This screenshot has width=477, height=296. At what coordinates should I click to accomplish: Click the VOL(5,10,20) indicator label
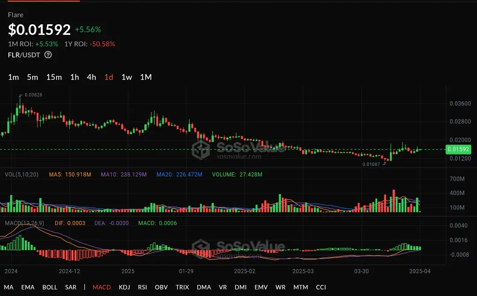[x=22, y=174]
